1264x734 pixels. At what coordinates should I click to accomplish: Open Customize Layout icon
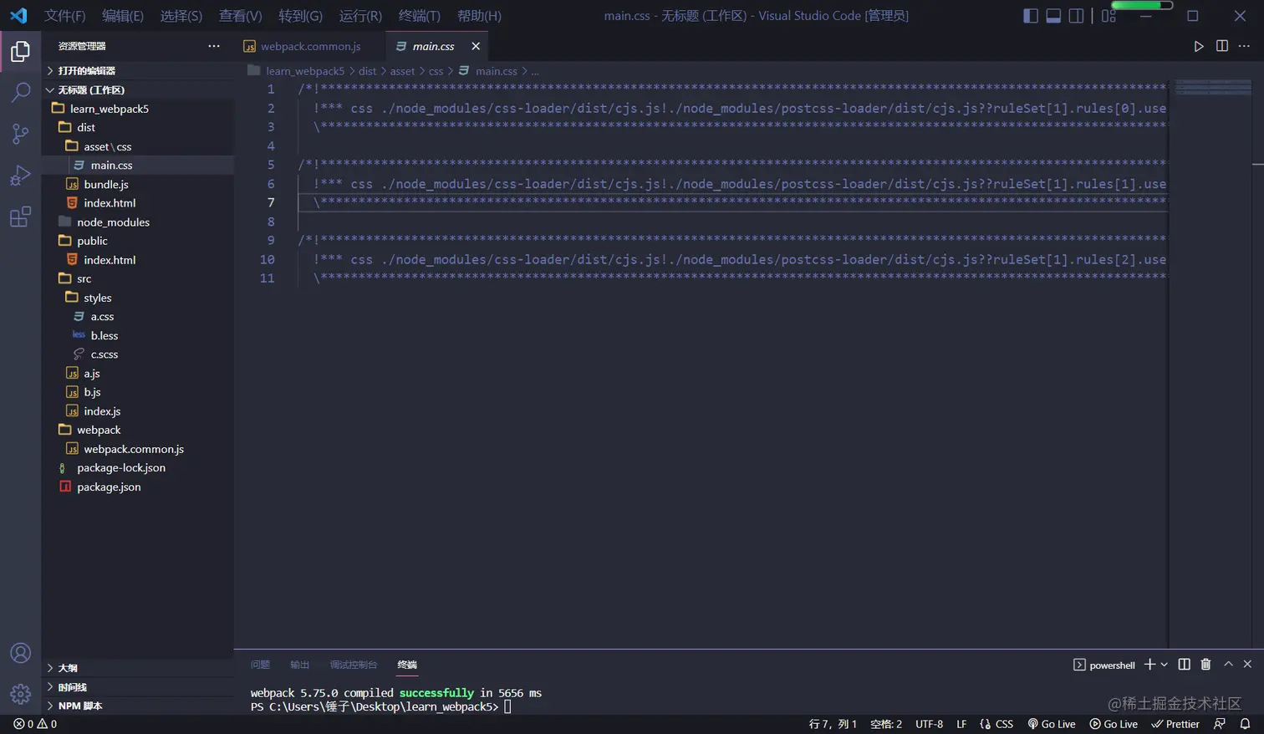coord(1109,16)
